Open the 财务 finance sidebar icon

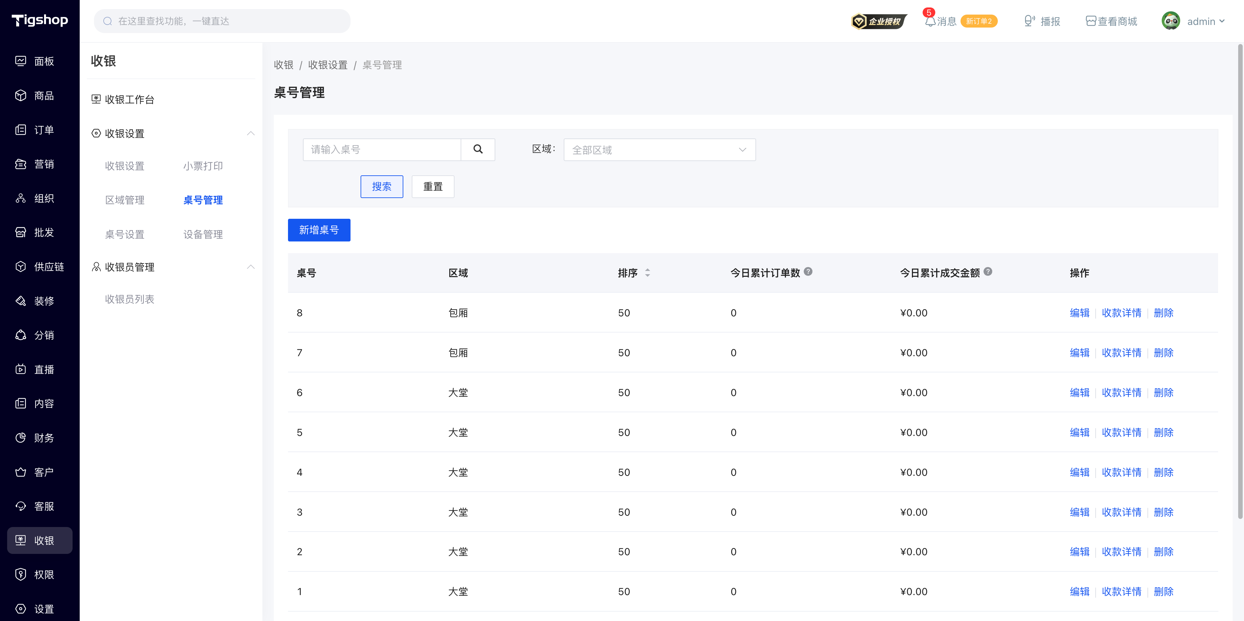(21, 438)
